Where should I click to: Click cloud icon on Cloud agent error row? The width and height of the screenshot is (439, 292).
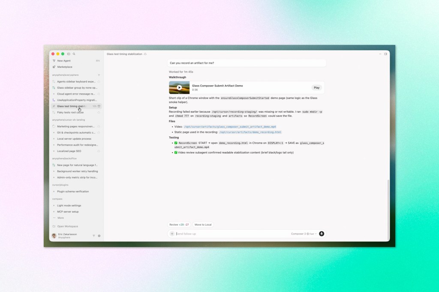pos(99,94)
